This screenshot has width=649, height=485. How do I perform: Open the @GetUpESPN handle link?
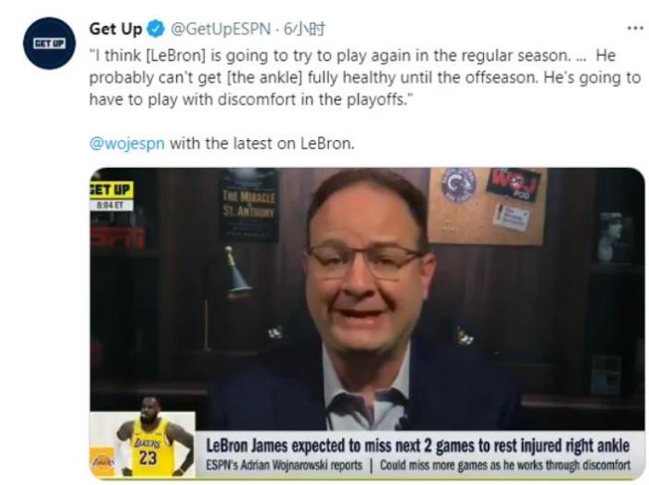click(221, 29)
